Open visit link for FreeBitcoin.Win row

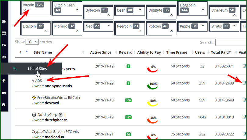244,100
